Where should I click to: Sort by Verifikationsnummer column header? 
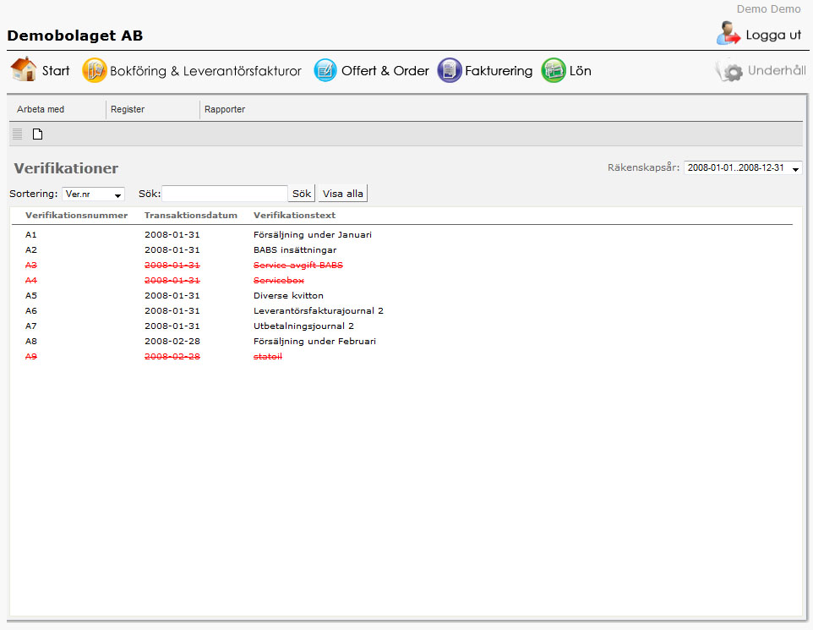click(76, 216)
